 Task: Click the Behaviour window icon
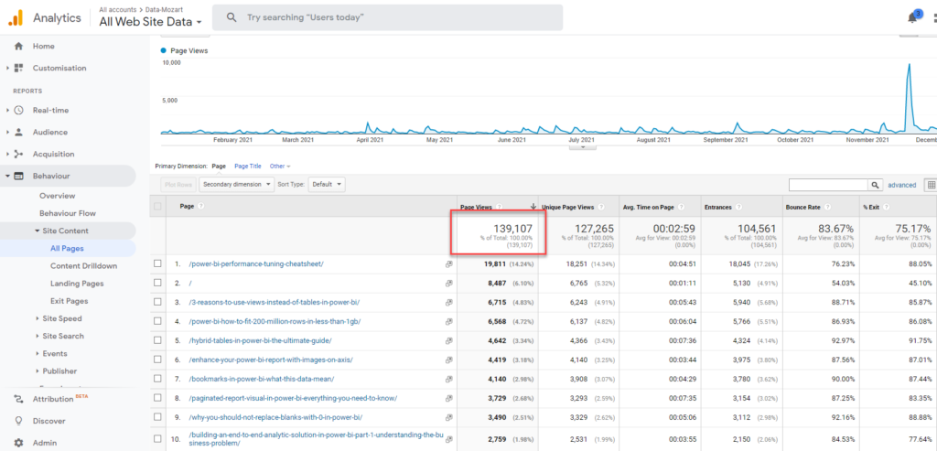18,177
